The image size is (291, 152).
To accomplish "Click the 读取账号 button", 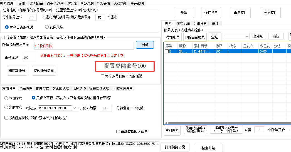I will pos(172,130).
